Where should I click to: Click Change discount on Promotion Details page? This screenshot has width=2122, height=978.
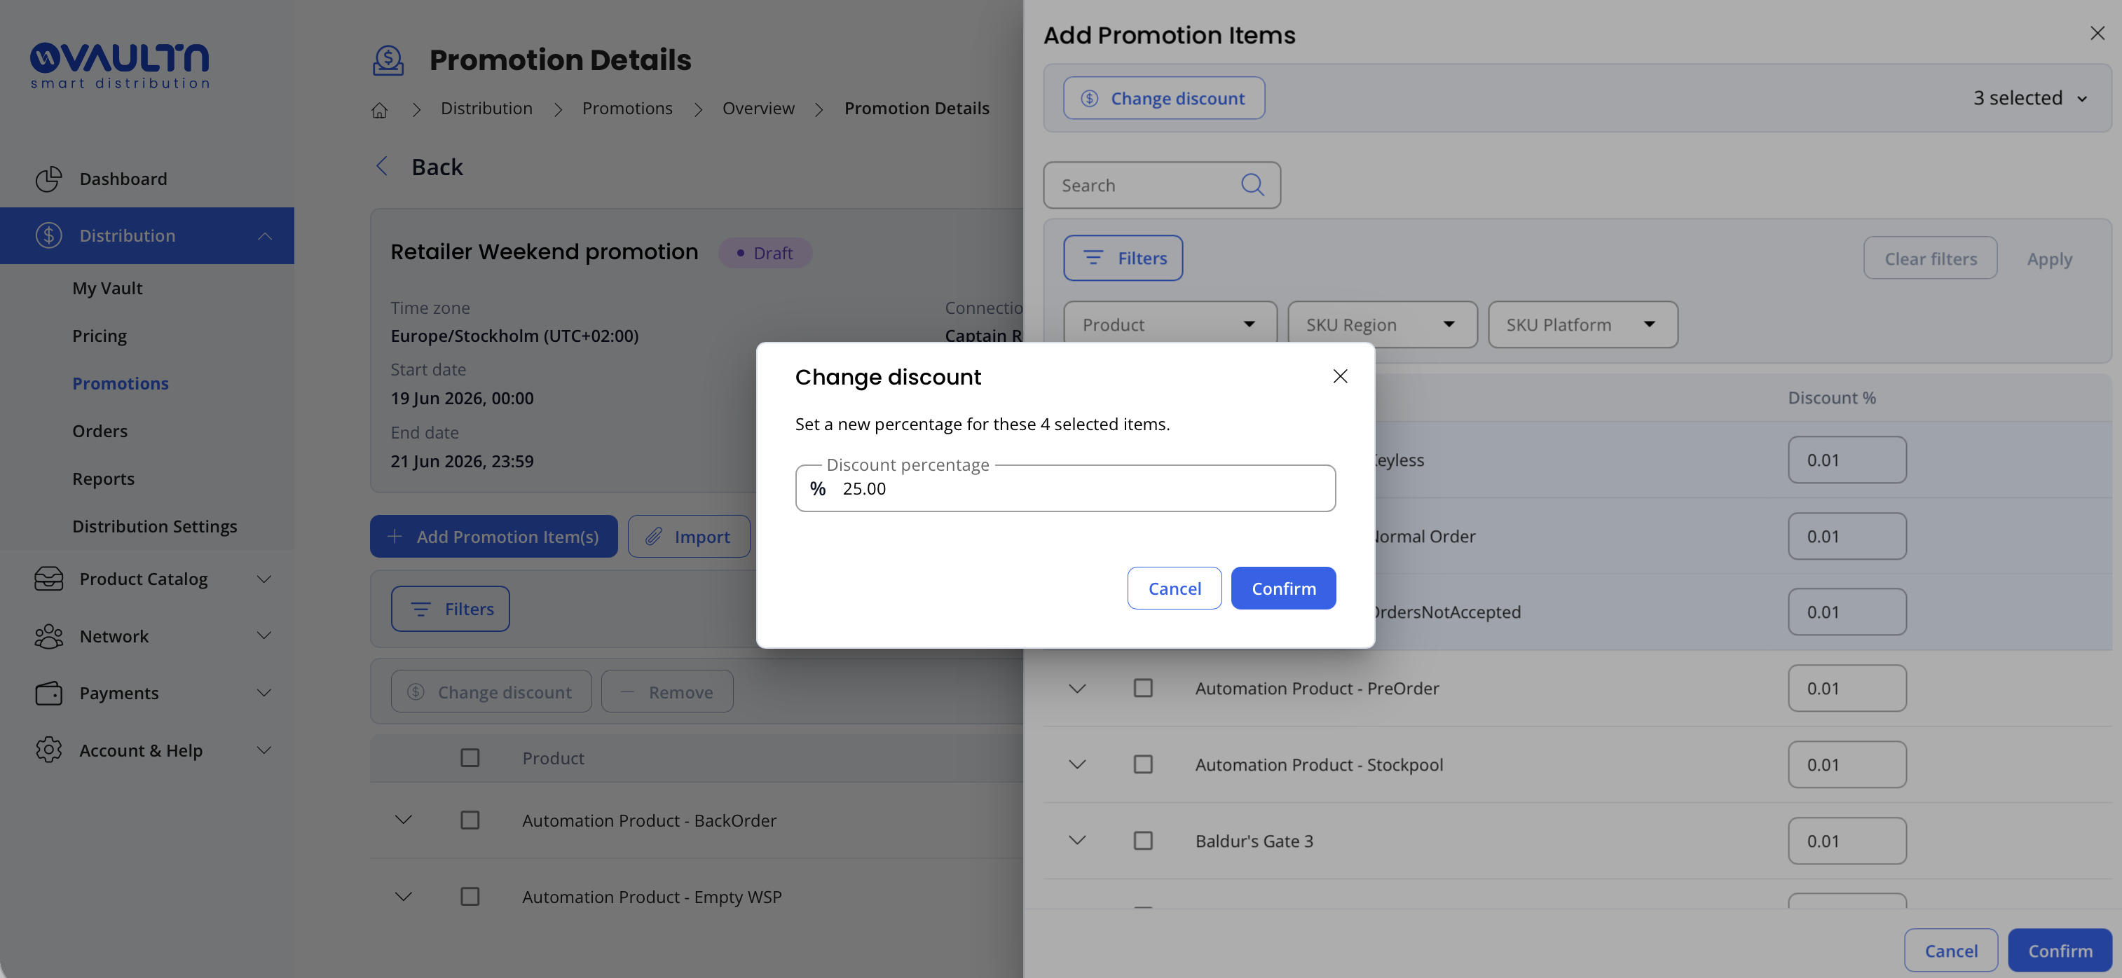point(491,691)
